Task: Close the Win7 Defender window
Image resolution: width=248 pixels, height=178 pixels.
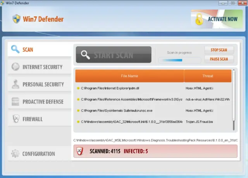Action: click(243, 3)
